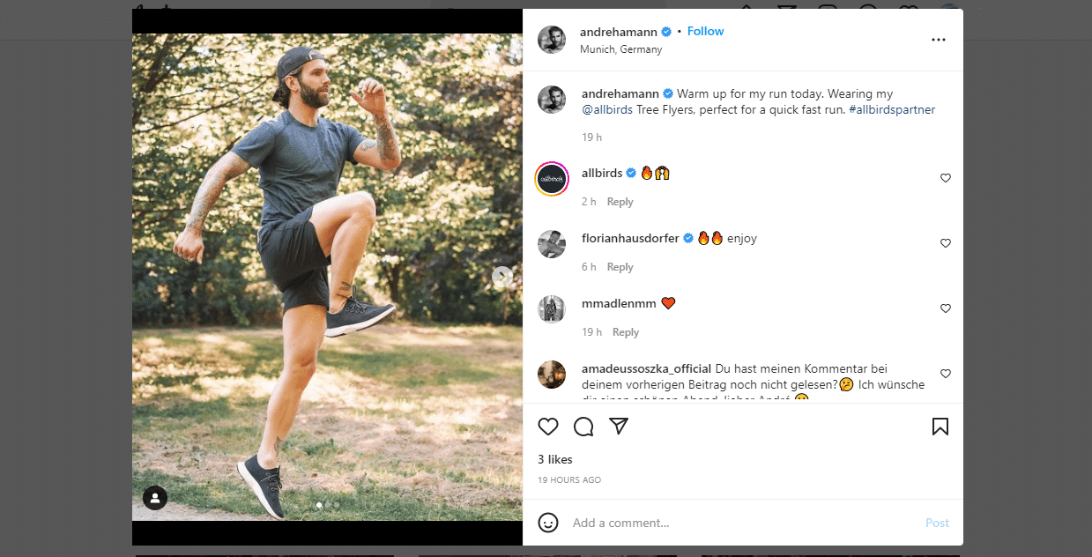Reply to mmadlenmm's comment
Image resolution: width=1092 pixels, height=557 pixels.
[x=625, y=332]
